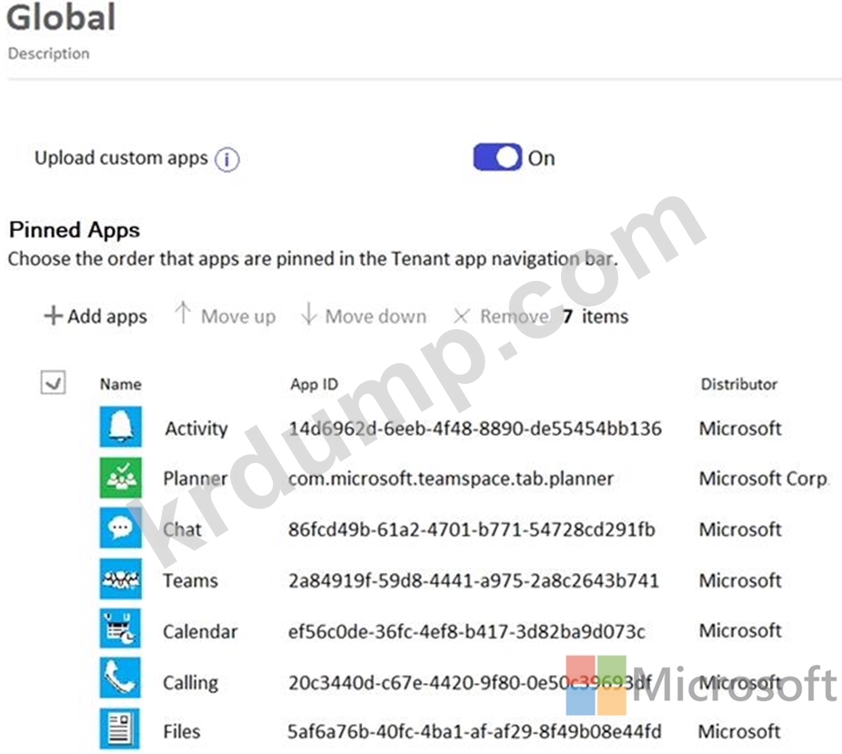Open the Upload custom apps info icon
The width and height of the screenshot is (842, 754).
pos(226,159)
